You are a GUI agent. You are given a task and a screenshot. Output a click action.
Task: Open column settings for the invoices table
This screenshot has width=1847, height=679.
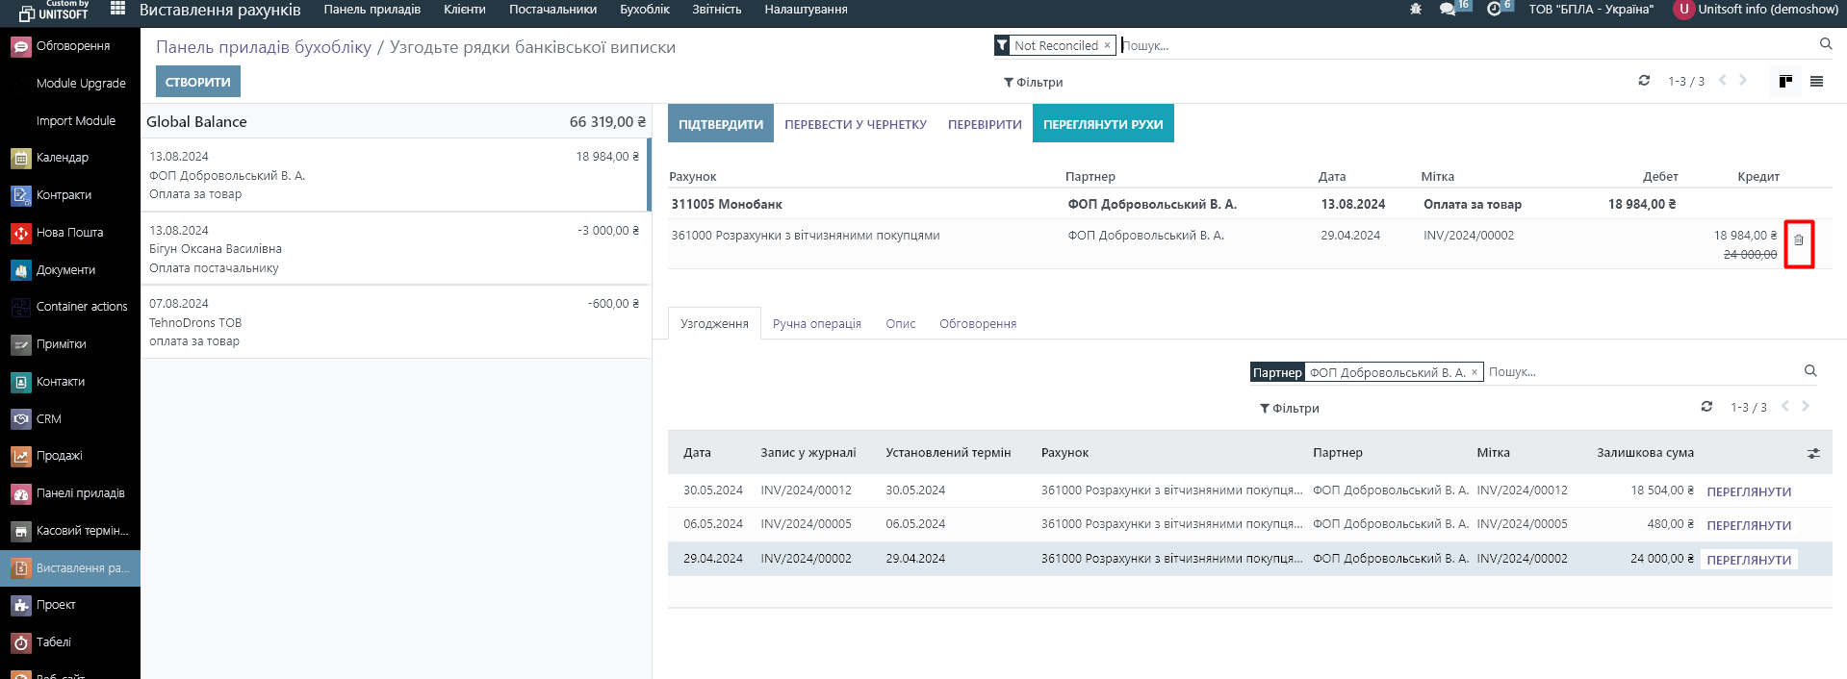click(x=1813, y=453)
